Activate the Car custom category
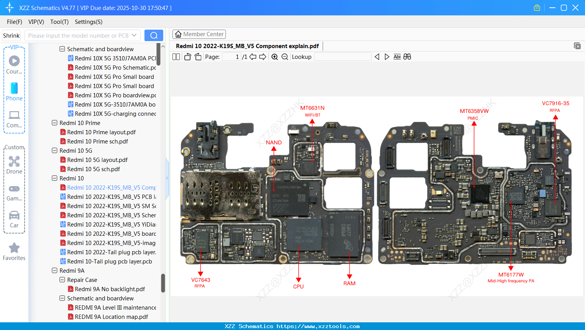 (14, 216)
